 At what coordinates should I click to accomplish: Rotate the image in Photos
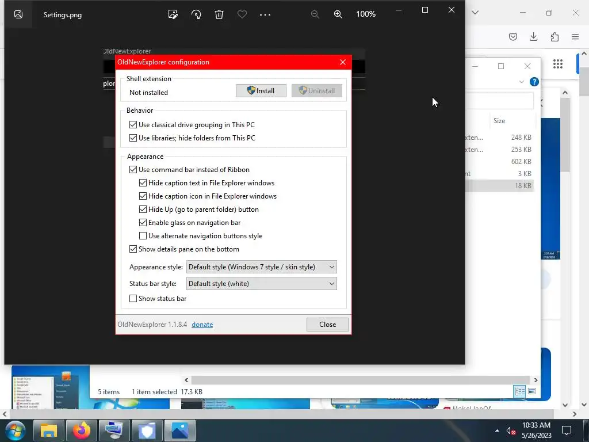[196, 14]
